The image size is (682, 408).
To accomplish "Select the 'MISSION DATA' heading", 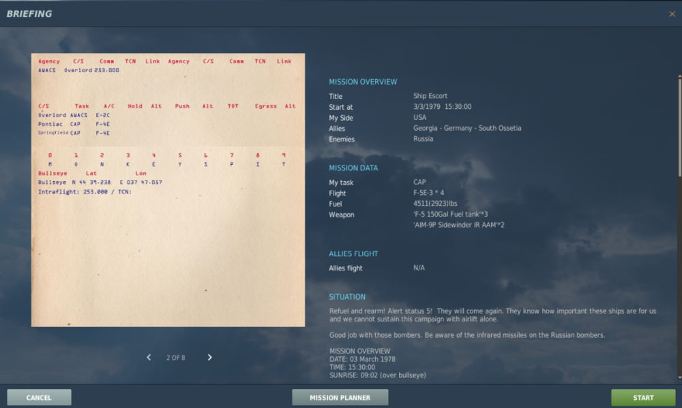I will point(353,168).
